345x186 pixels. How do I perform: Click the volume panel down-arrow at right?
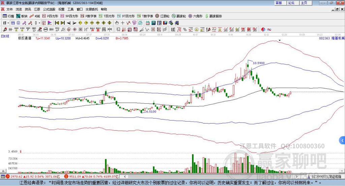click(x=342, y=171)
